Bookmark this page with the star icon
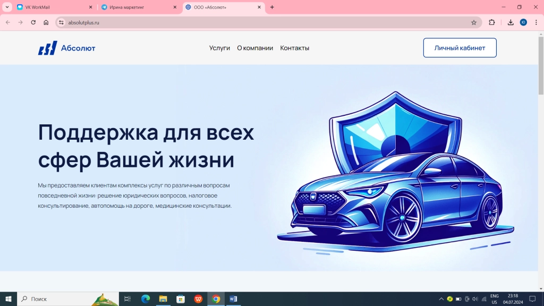Image resolution: width=544 pixels, height=306 pixels. (x=474, y=22)
